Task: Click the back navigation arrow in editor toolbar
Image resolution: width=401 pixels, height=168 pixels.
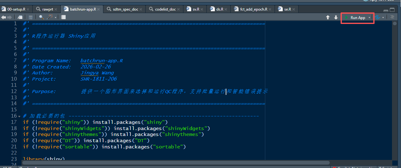Action: pos(3,17)
